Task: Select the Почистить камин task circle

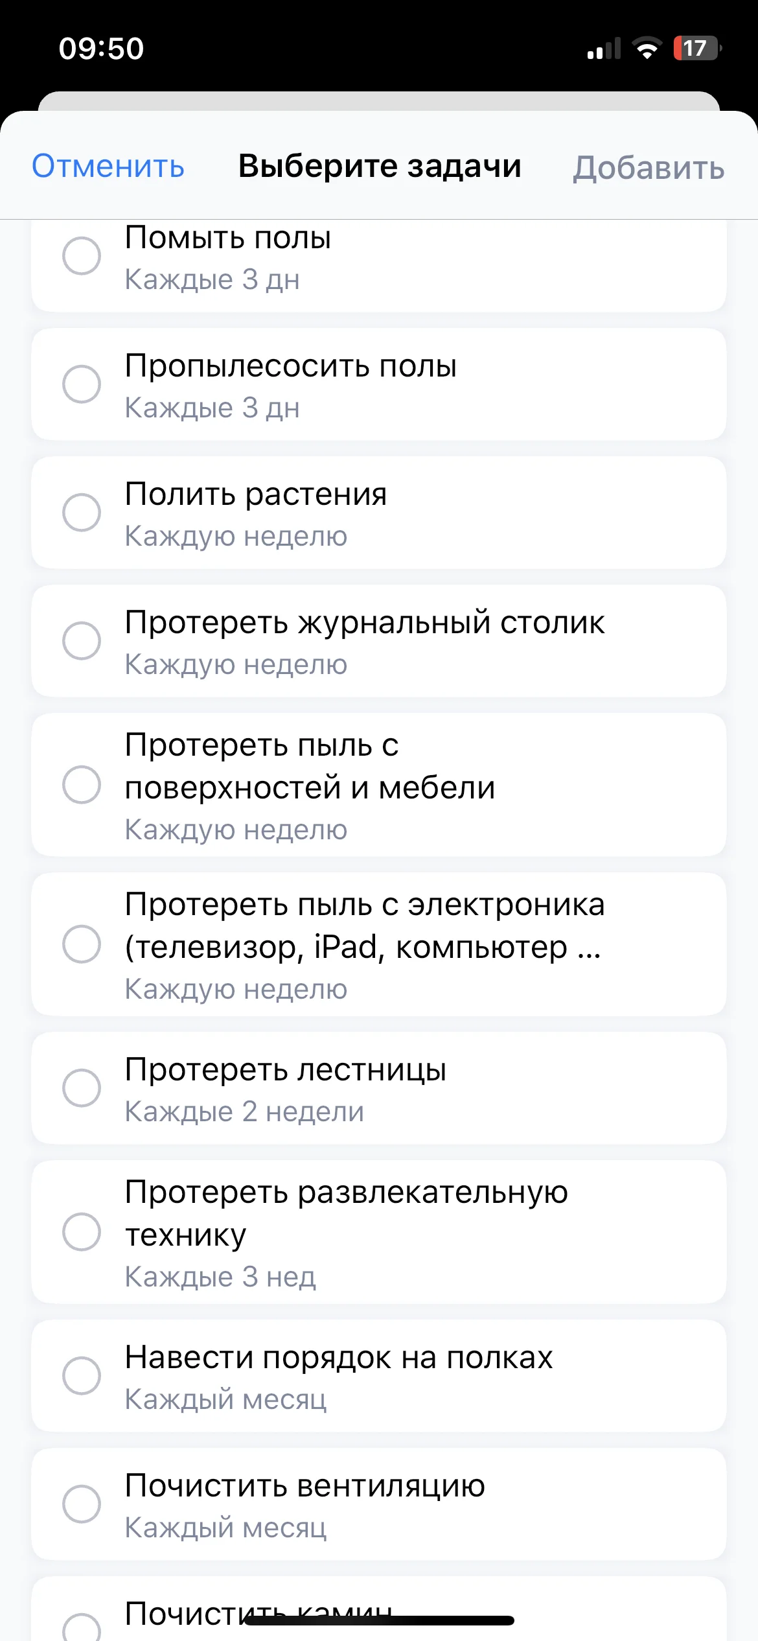Action: coord(82,1628)
